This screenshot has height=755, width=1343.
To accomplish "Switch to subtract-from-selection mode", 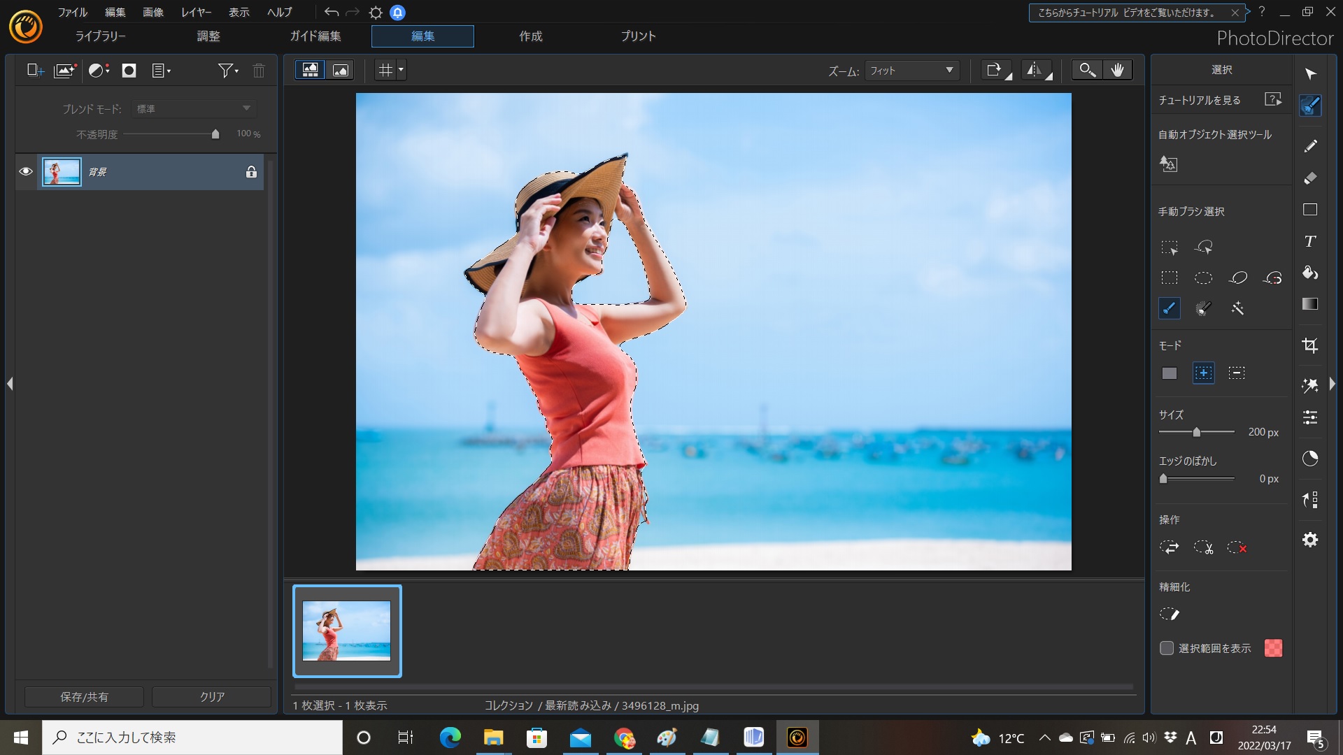I will pos(1237,373).
